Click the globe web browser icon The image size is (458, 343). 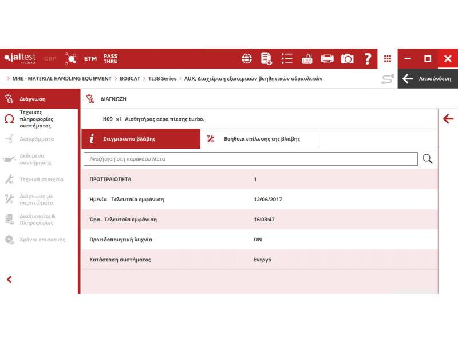pyautogui.click(x=247, y=59)
